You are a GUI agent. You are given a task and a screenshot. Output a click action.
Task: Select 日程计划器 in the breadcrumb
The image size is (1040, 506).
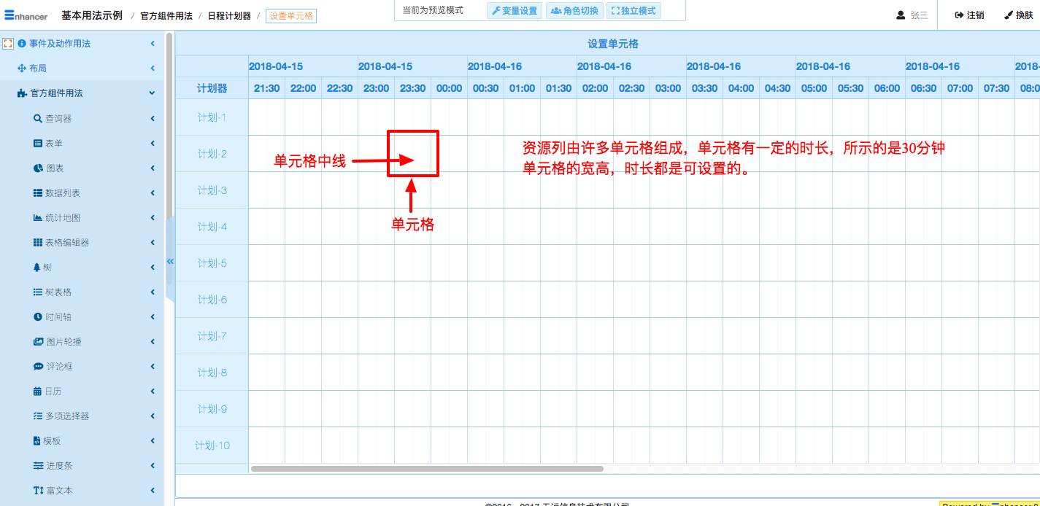coord(229,16)
